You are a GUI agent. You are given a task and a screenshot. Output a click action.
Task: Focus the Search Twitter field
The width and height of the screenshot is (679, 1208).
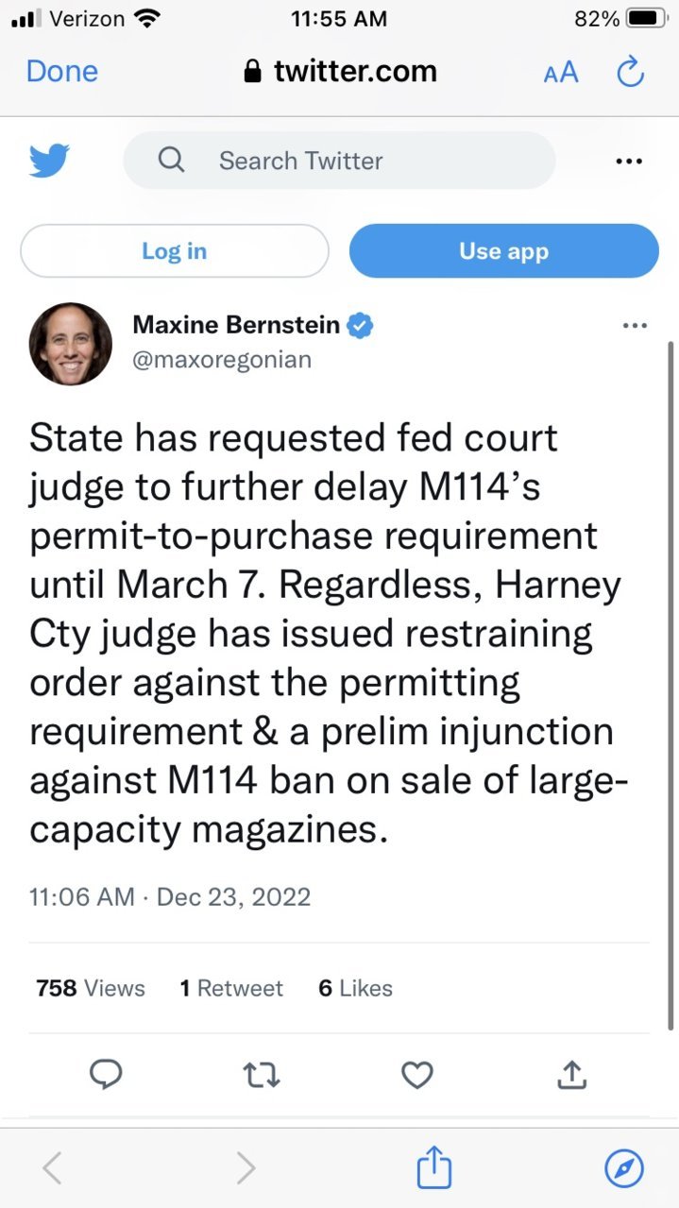coord(339,161)
